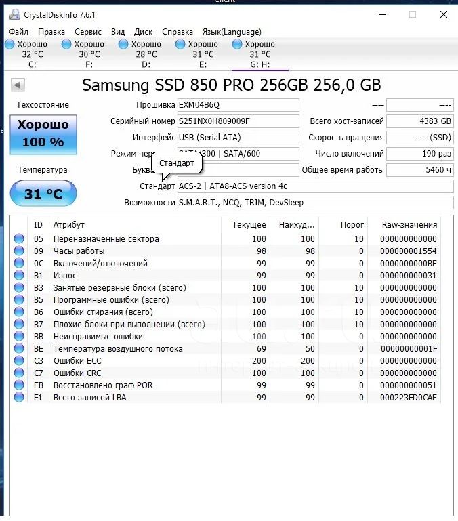Click the Raw-значения column header
458x521 pixels.
tap(404, 225)
